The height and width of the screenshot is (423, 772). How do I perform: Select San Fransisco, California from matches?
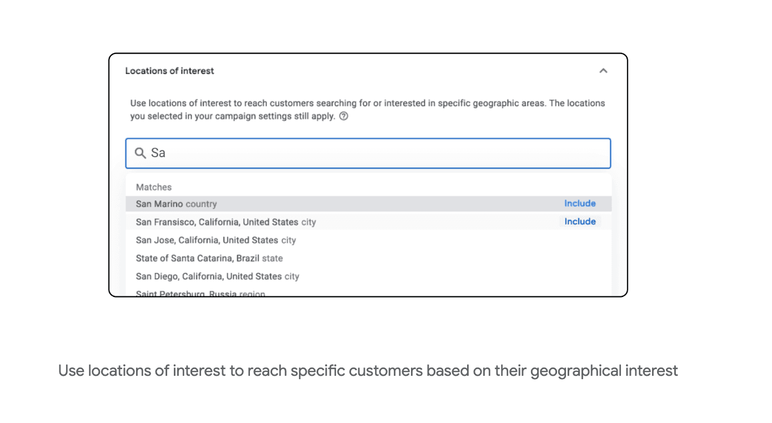coord(225,222)
